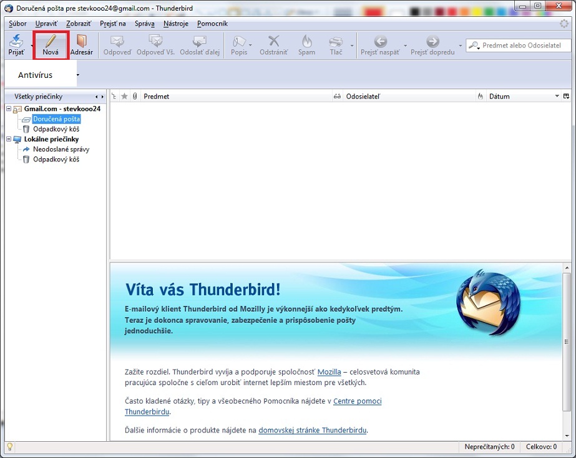
Task: Open the Nástroje menu
Action: tap(176, 24)
